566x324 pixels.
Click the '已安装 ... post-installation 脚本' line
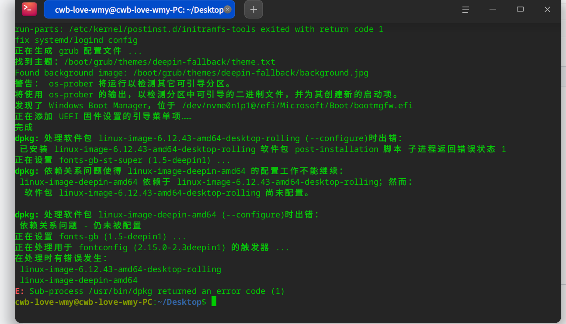(263, 149)
